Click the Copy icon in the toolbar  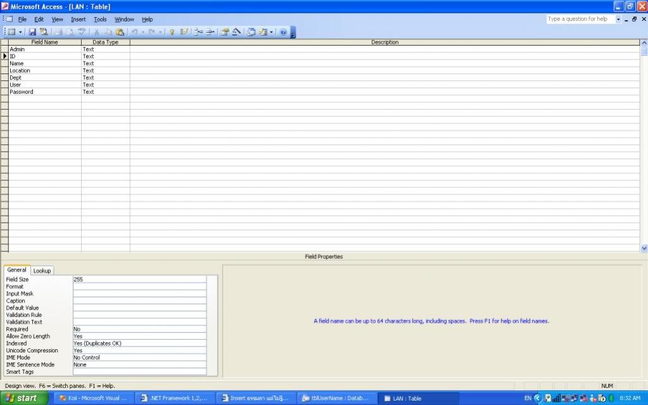(x=108, y=32)
